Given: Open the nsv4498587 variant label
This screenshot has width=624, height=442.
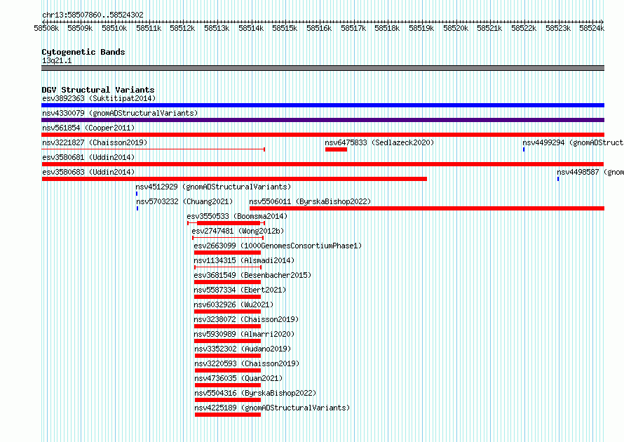Looking at the screenshot, I should click(x=590, y=172).
